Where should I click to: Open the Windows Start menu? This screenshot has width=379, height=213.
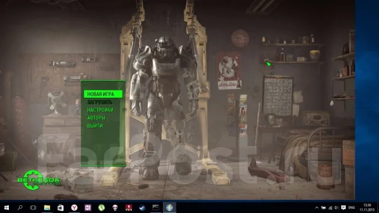click(7, 208)
